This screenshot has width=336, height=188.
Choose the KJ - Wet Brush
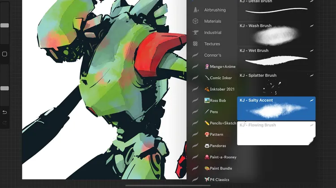click(x=276, y=59)
